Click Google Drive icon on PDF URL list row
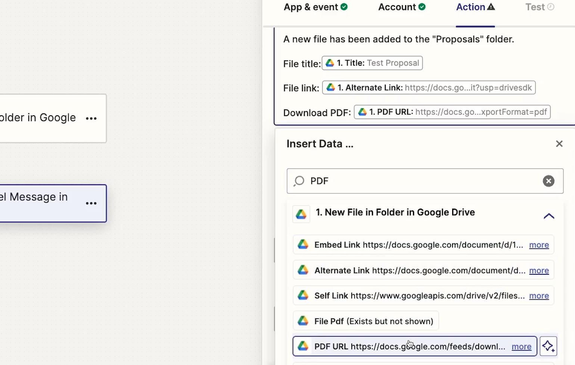 (303, 346)
